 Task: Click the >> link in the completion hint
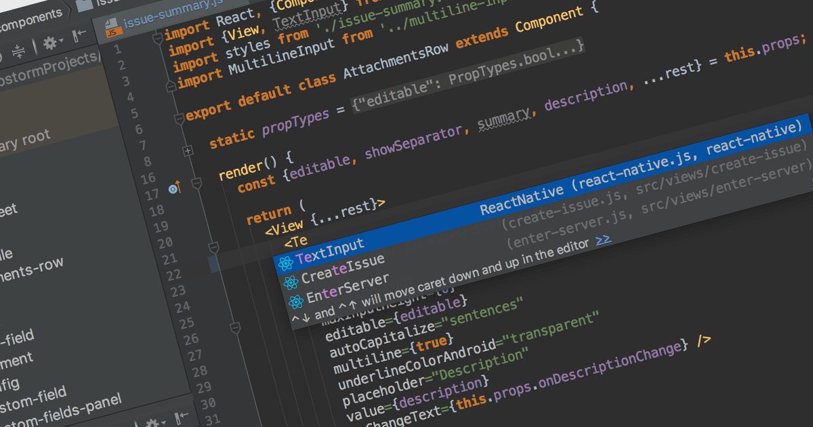tap(603, 239)
